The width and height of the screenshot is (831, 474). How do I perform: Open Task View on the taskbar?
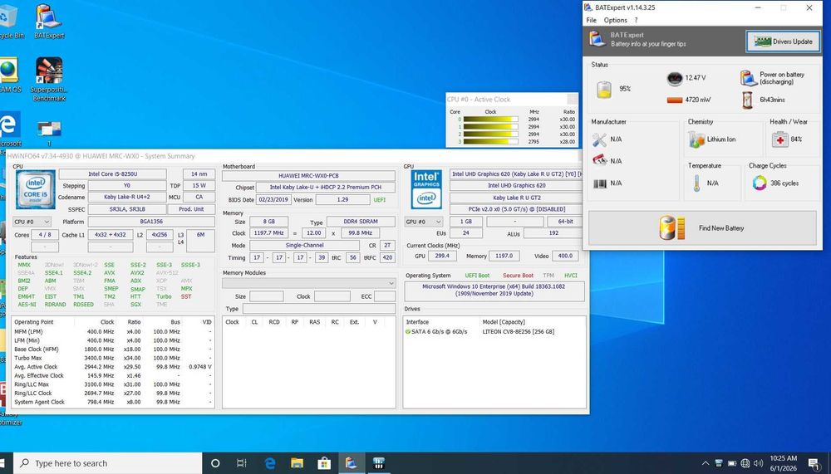pyautogui.click(x=242, y=463)
